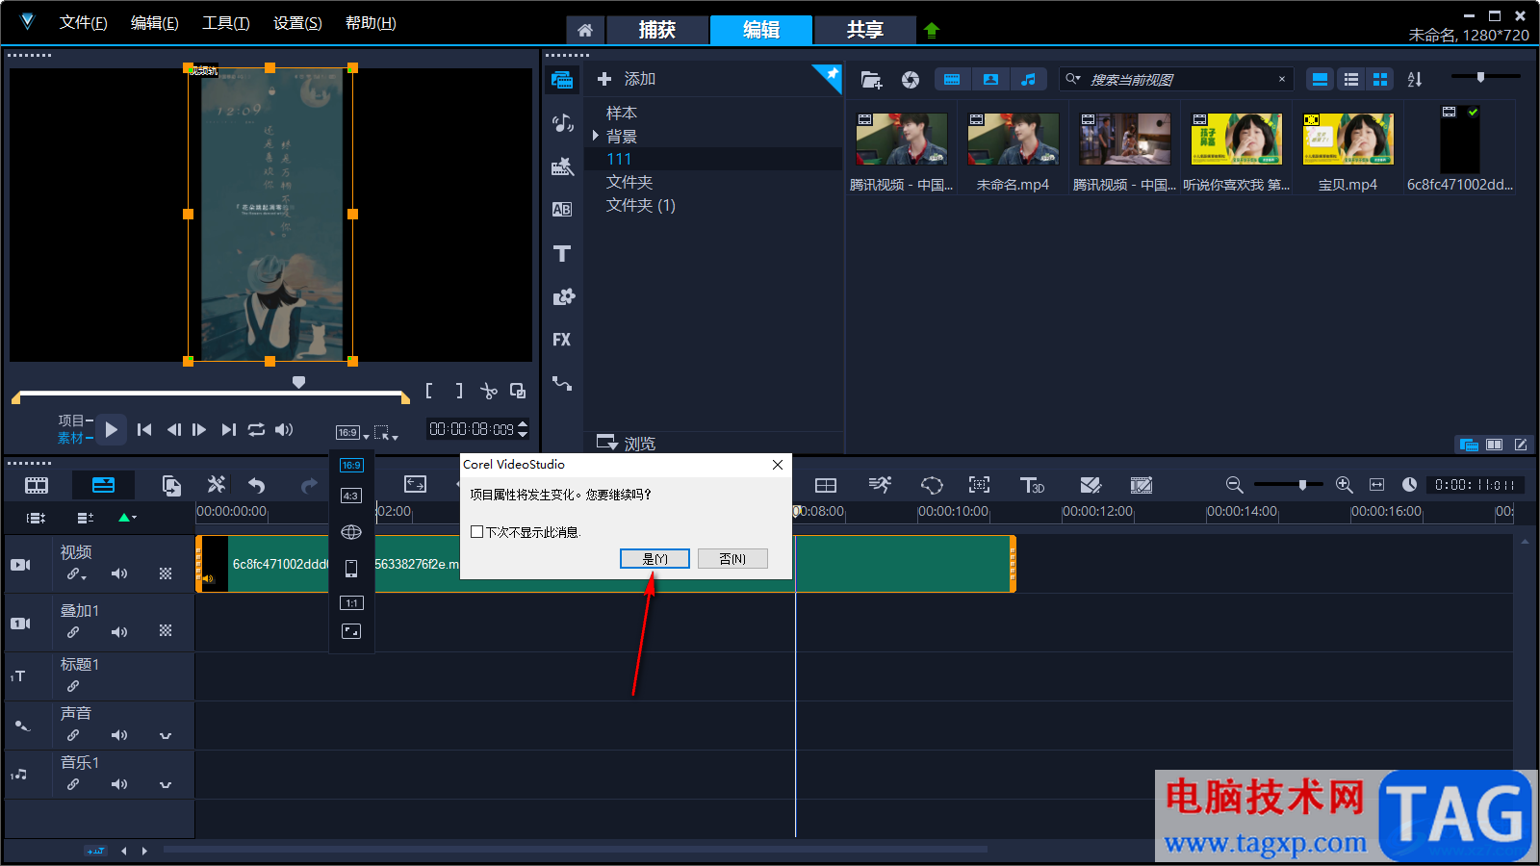Toggle show audio files filter
Screen dimensions: 1540x866
[1028, 80]
